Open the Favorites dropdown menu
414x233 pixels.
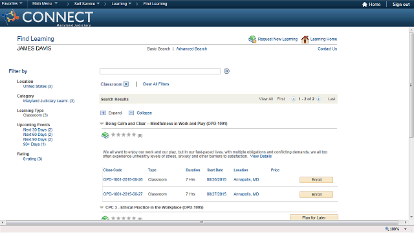[12, 3]
